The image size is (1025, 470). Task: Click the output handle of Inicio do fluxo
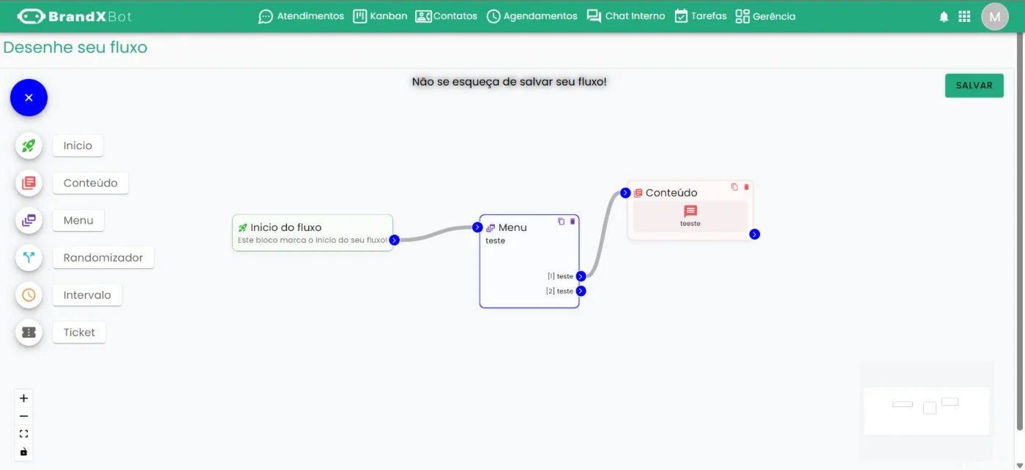(394, 240)
